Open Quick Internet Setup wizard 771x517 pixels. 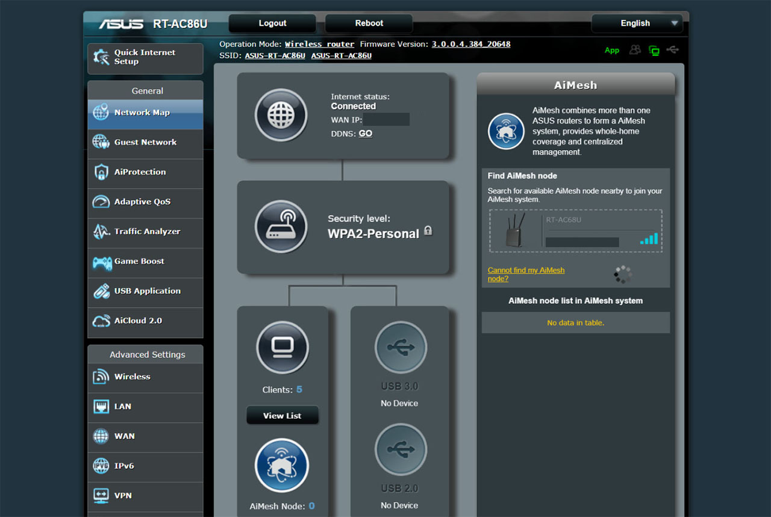pyautogui.click(x=145, y=58)
